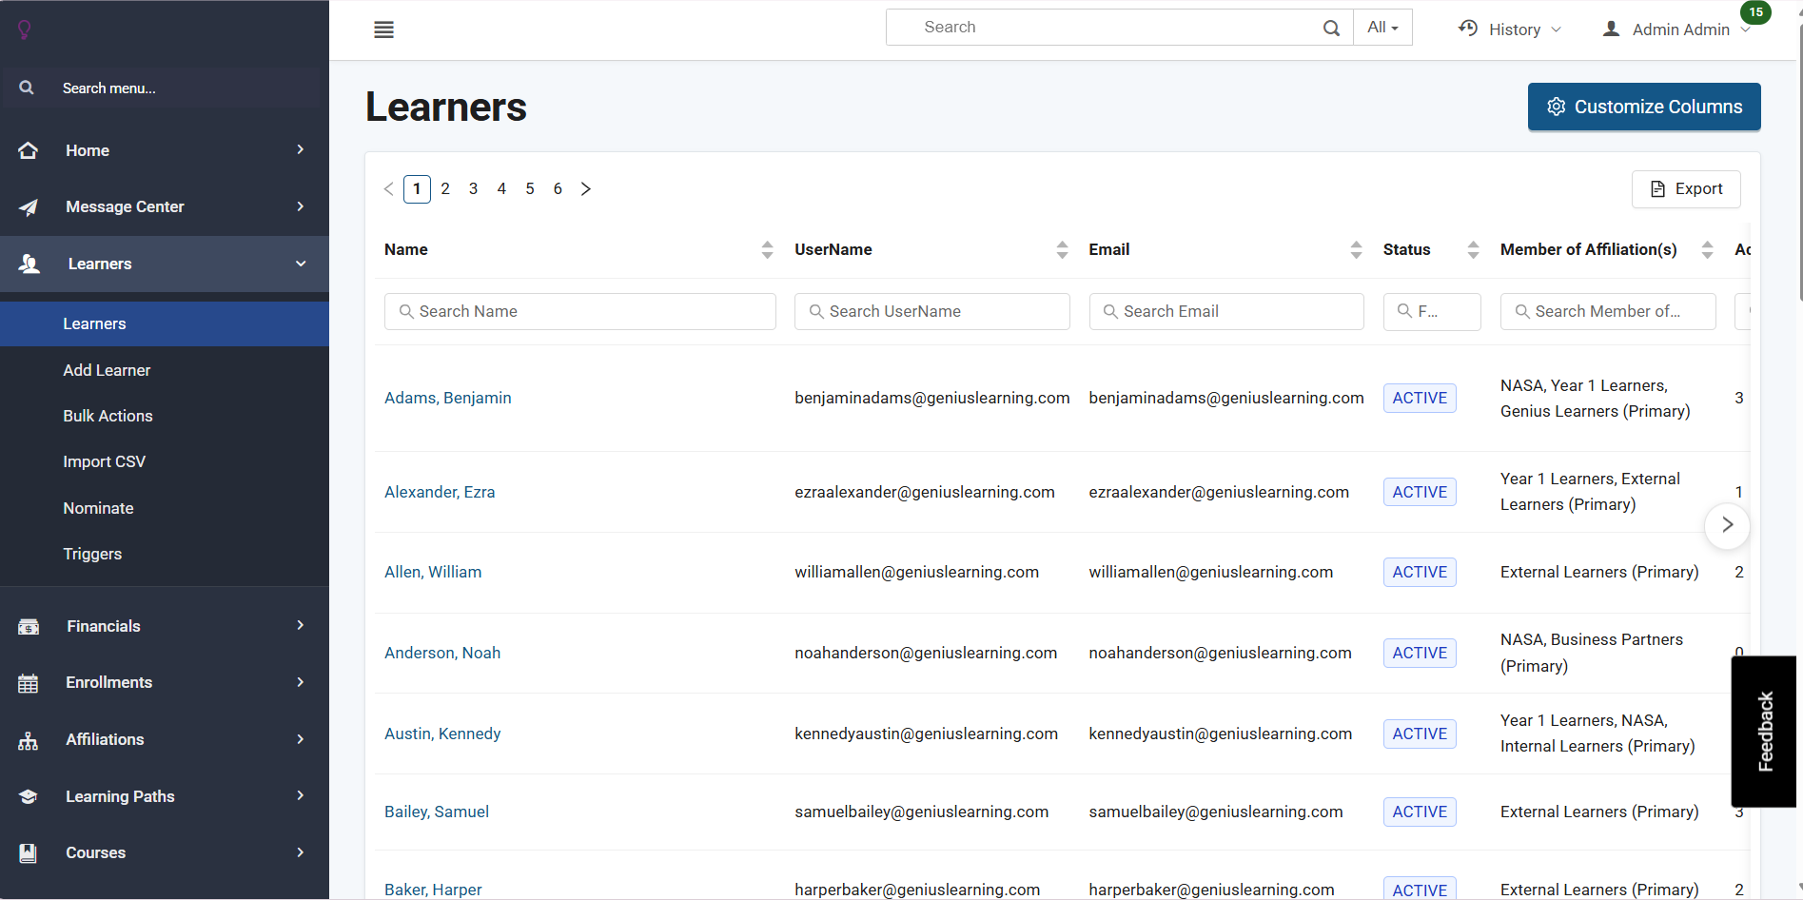
Task: Click the hamburger menu toggle icon
Action: [383, 29]
